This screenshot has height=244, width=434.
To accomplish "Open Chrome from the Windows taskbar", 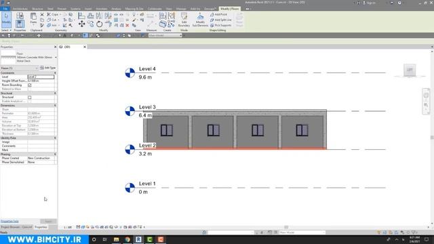I will (127, 239).
